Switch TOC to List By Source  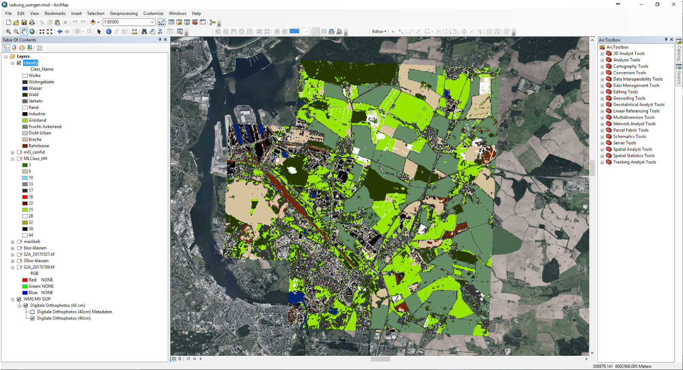pyautogui.click(x=14, y=48)
